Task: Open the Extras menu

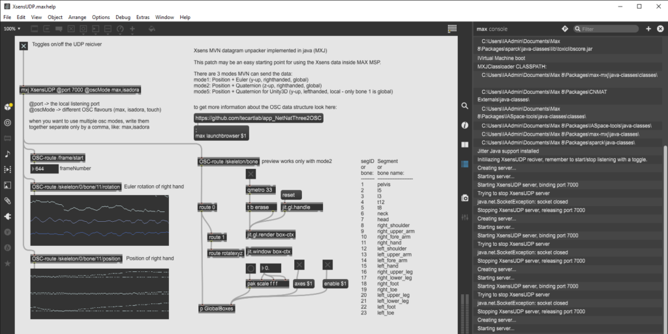Action: (x=143, y=17)
